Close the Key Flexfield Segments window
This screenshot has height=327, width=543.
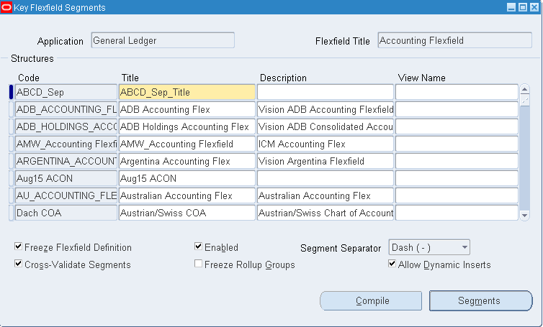coord(534,7)
